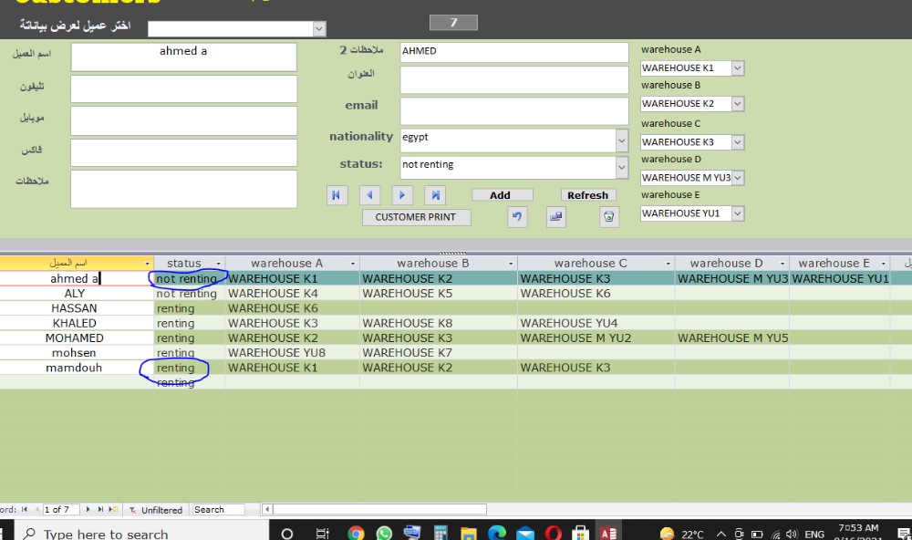The height and width of the screenshot is (540, 912).
Task: Expand the nationality dropdown
Action: 622,141
